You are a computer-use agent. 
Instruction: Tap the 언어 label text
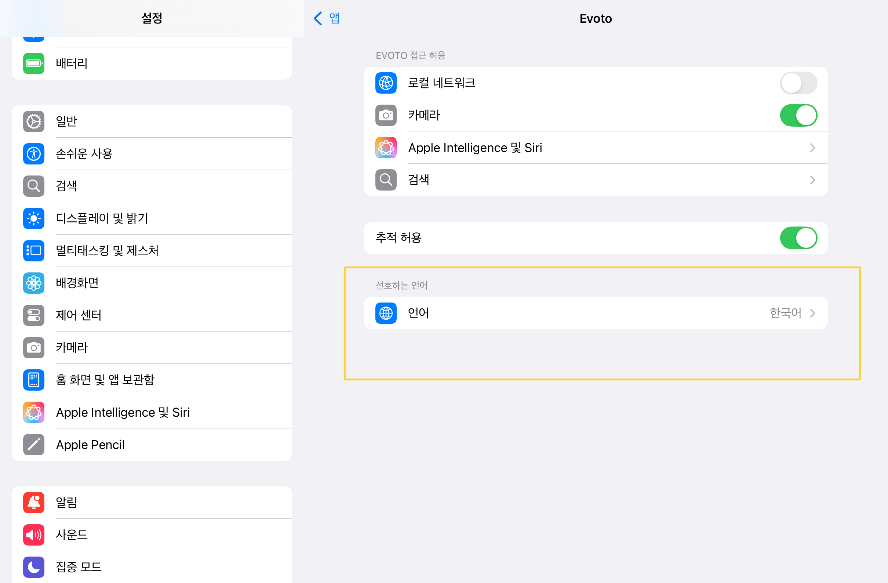click(419, 313)
